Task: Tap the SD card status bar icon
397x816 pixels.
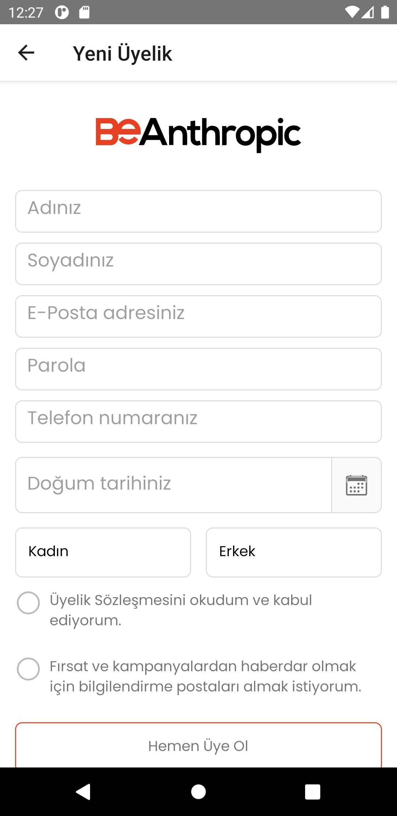Action: [84, 12]
